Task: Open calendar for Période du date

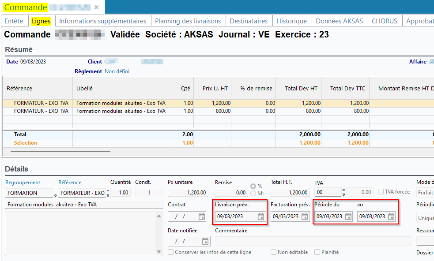Action: click(348, 216)
